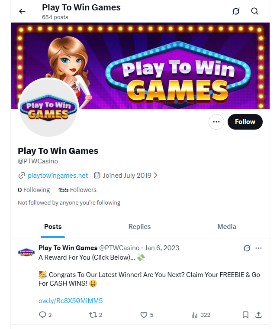Switch to the Media tab
This screenshot has height=329, width=280.
[227, 227]
